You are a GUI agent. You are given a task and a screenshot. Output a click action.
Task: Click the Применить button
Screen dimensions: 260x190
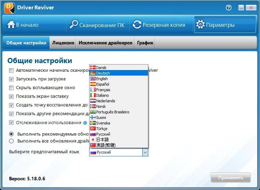(231, 178)
